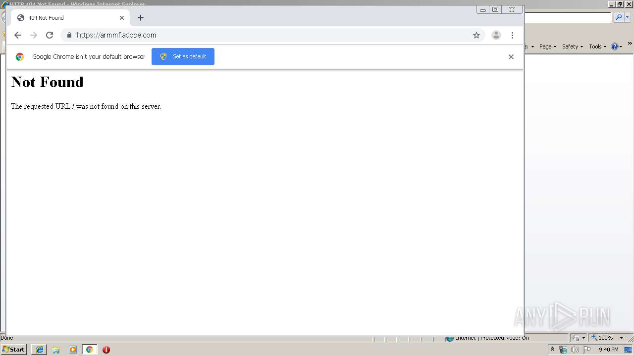Viewport: 634px width, 356px height.
Task: Open Action Center flag tray icon
Action: (x=587, y=350)
